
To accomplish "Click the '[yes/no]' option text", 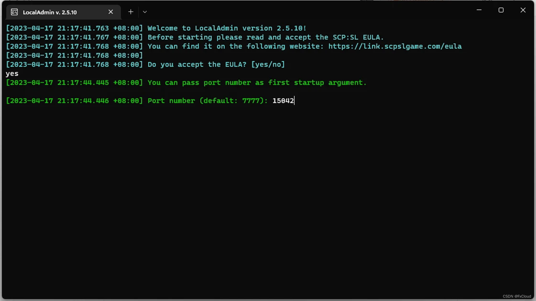I will pos(268,64).
